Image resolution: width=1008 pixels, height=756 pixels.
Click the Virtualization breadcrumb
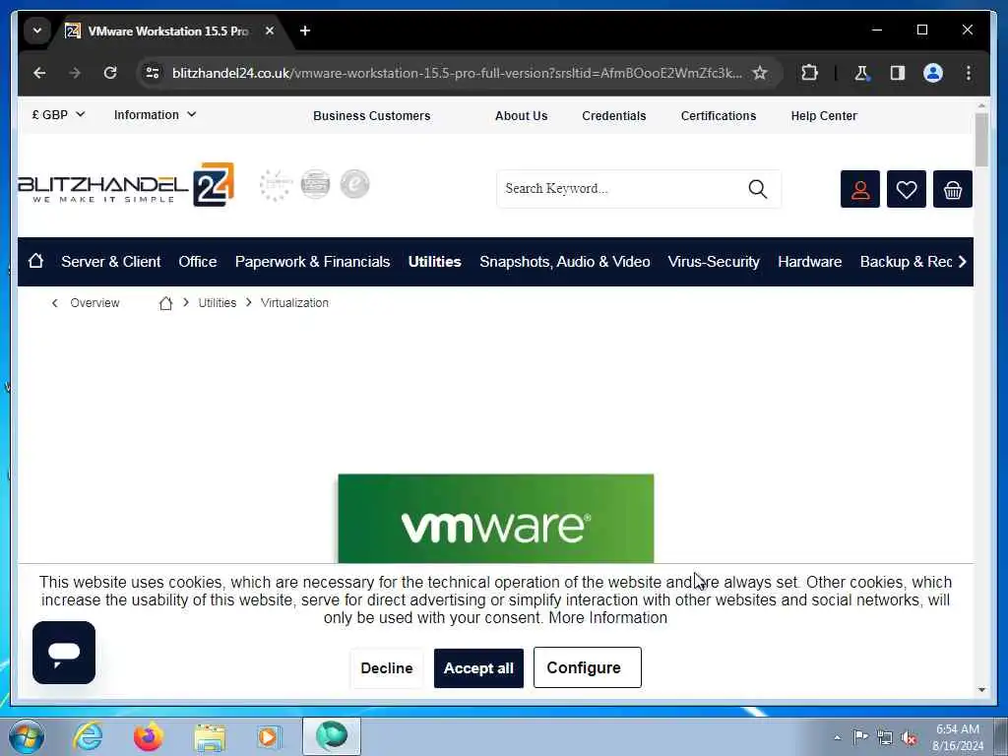294,303
